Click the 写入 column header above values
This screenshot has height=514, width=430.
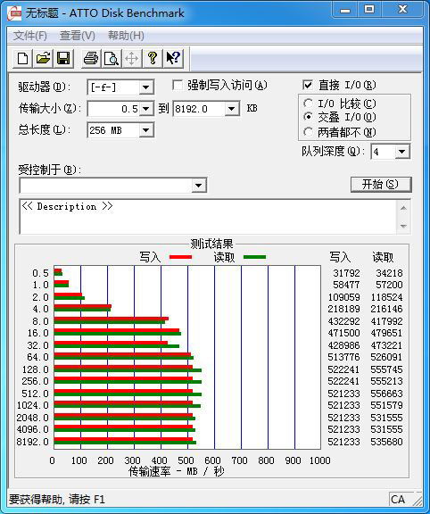340,257
